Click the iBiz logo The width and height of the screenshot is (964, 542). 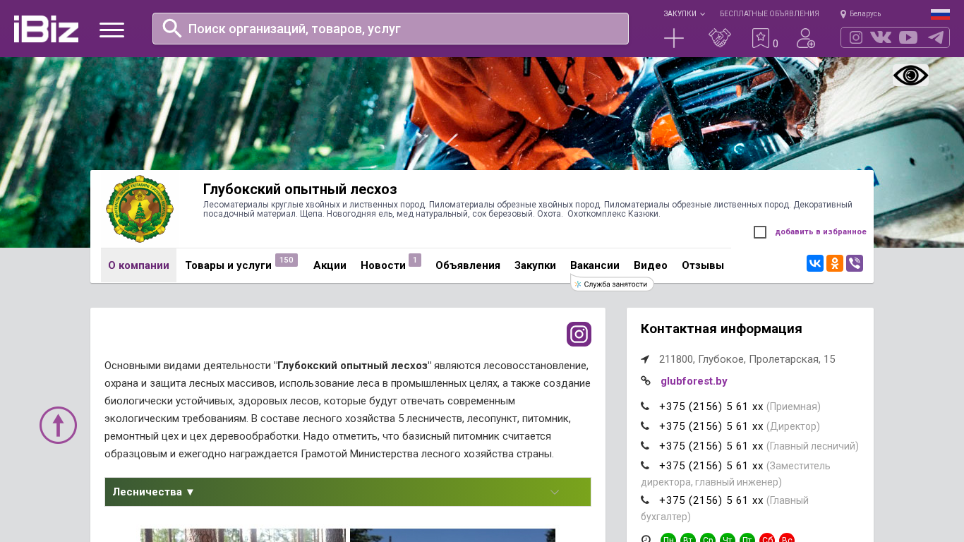click(x=46, y=29)
